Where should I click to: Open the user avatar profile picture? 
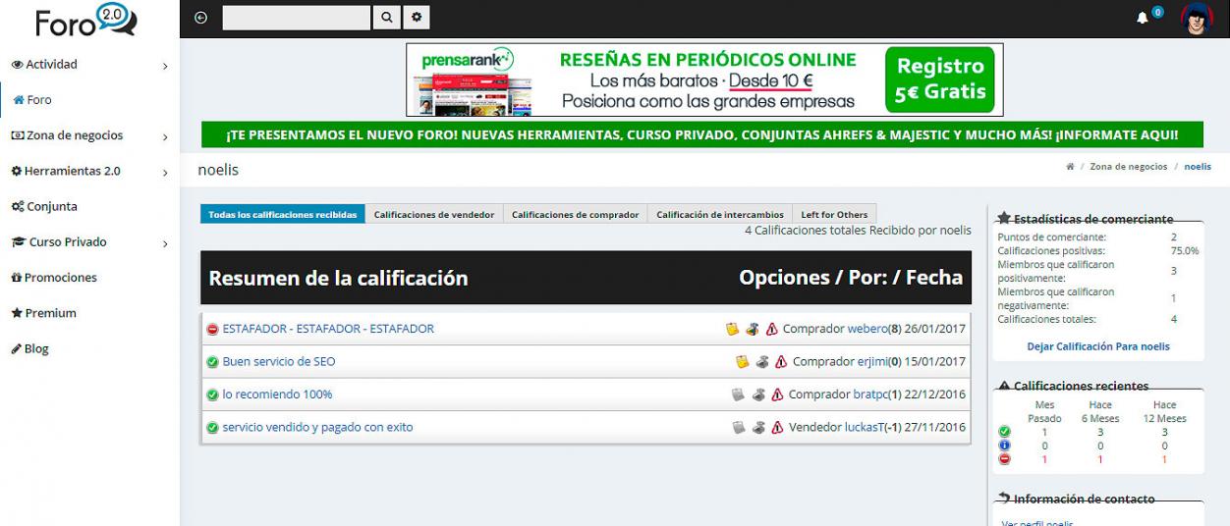pos(1197,18)
